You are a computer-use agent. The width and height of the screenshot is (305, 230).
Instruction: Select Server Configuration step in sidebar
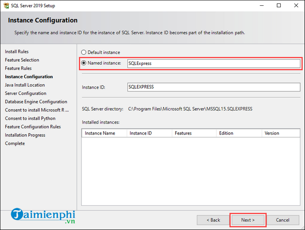click(26, 93)
